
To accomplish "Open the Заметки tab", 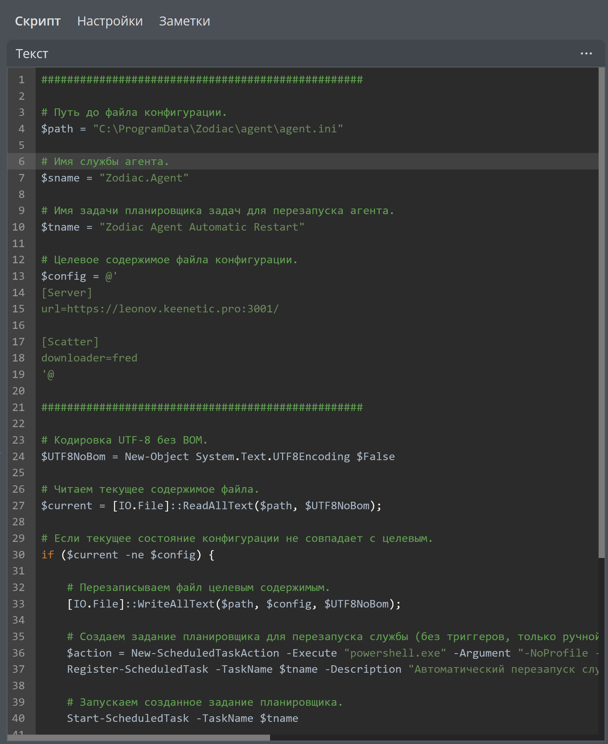I will point(185,21).
